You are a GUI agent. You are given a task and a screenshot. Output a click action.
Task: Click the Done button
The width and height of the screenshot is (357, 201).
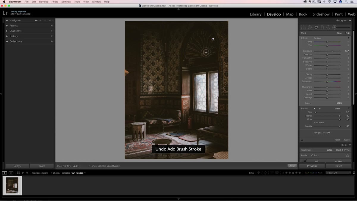pyautogui.click(x=292, y=166)
